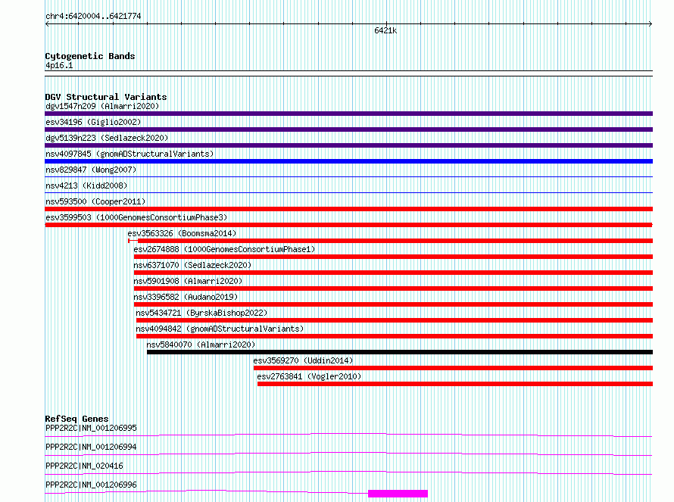Screen dimensions: 674x502
Task: Click the red bar under esv3569270
Action: pos(453,368)
